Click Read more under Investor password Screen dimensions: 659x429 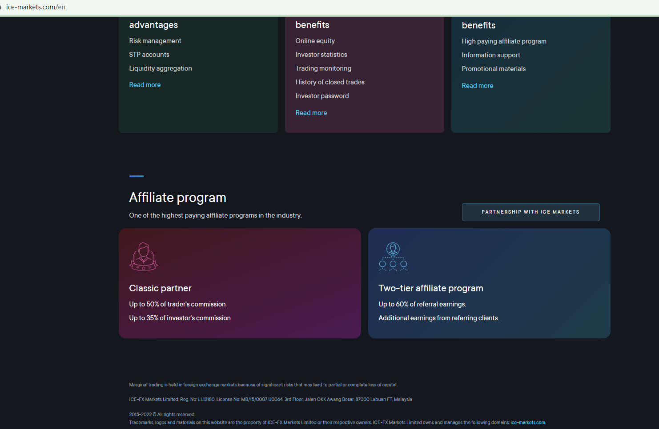click(x=311, y=113)
